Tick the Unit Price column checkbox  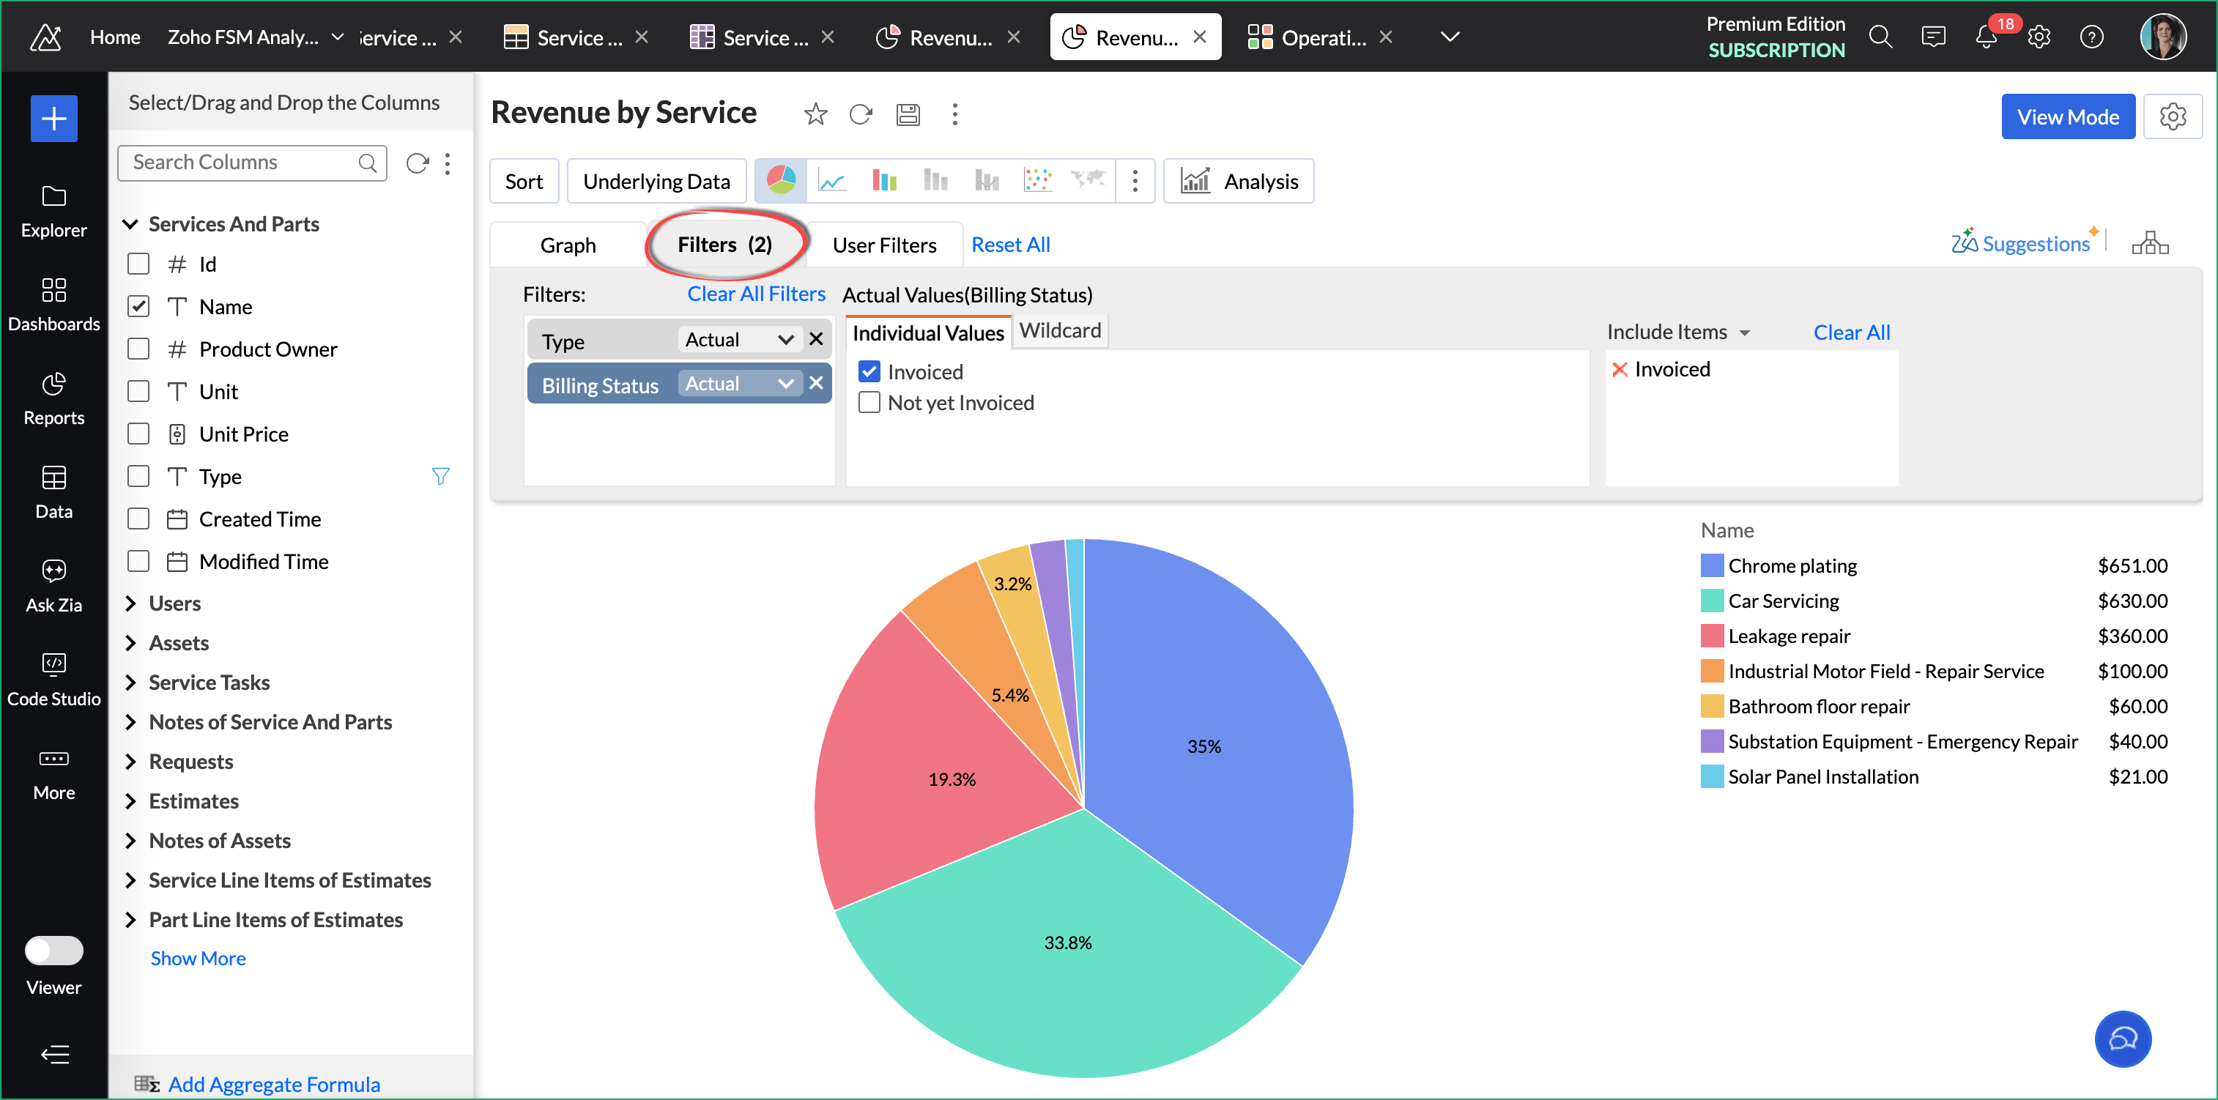[138, 434]
